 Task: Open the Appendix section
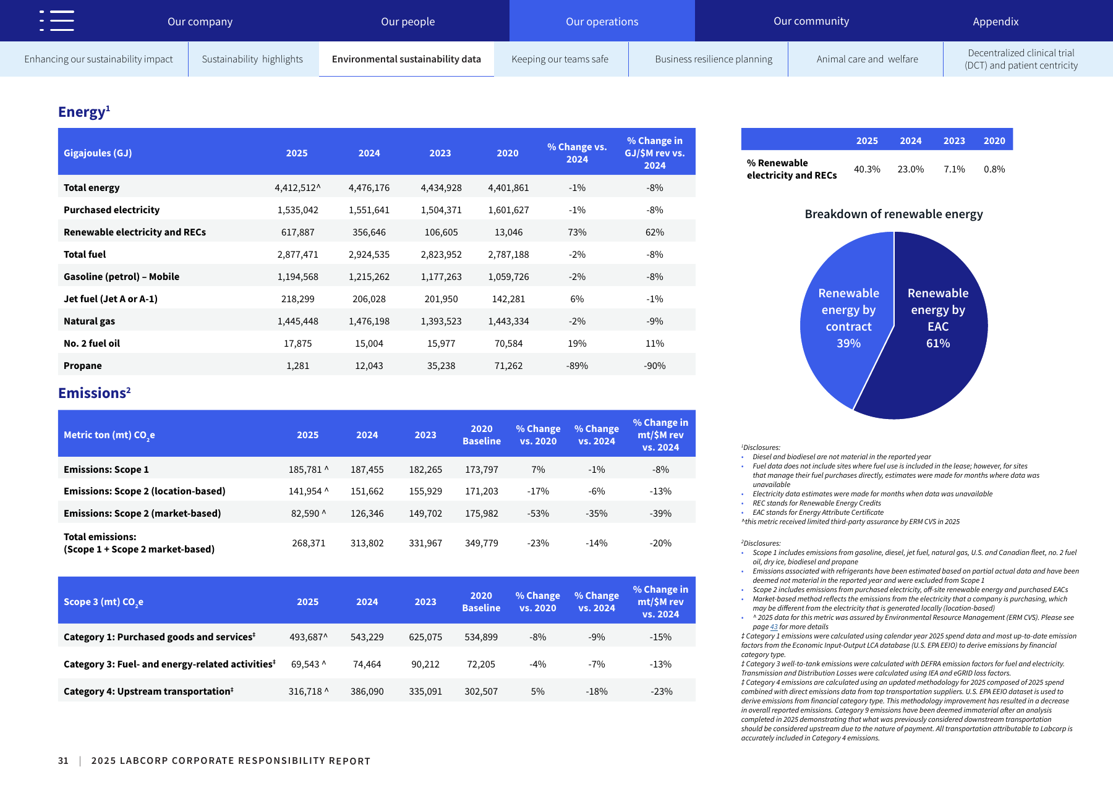(996, 22)
